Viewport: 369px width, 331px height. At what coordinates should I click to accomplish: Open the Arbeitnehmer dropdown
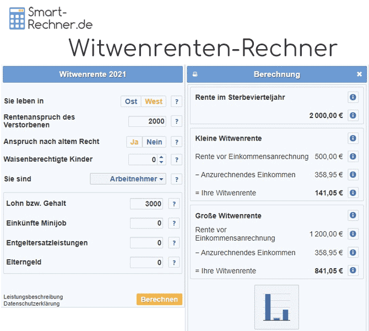(x=128, y=179)
